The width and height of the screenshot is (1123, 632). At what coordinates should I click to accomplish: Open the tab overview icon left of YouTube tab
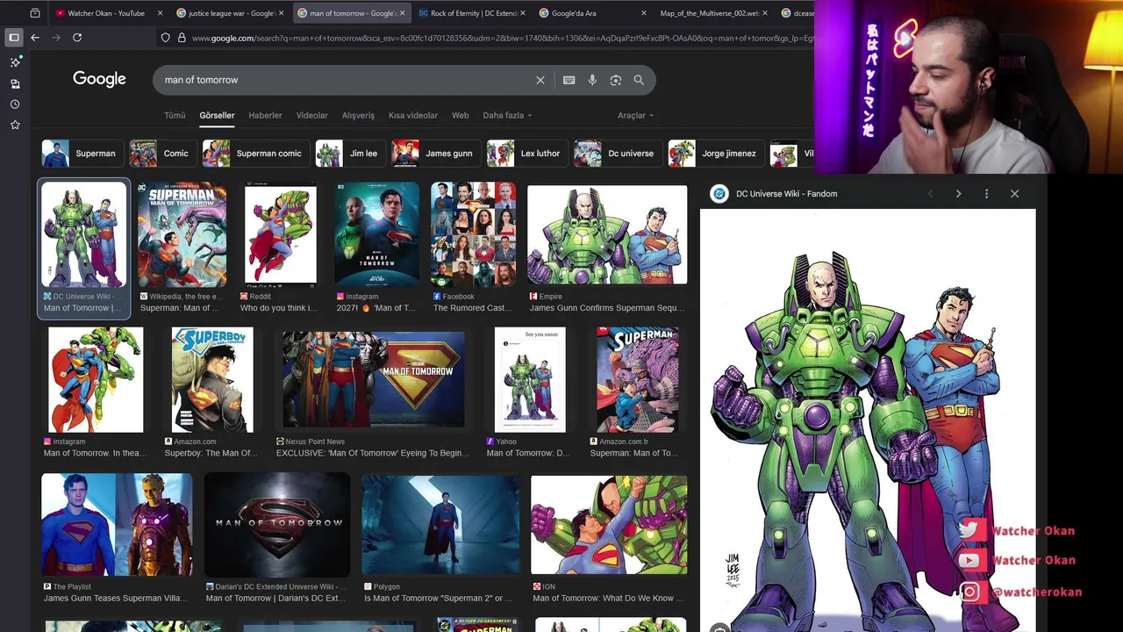pyautogui.click(x=35, y=13)
